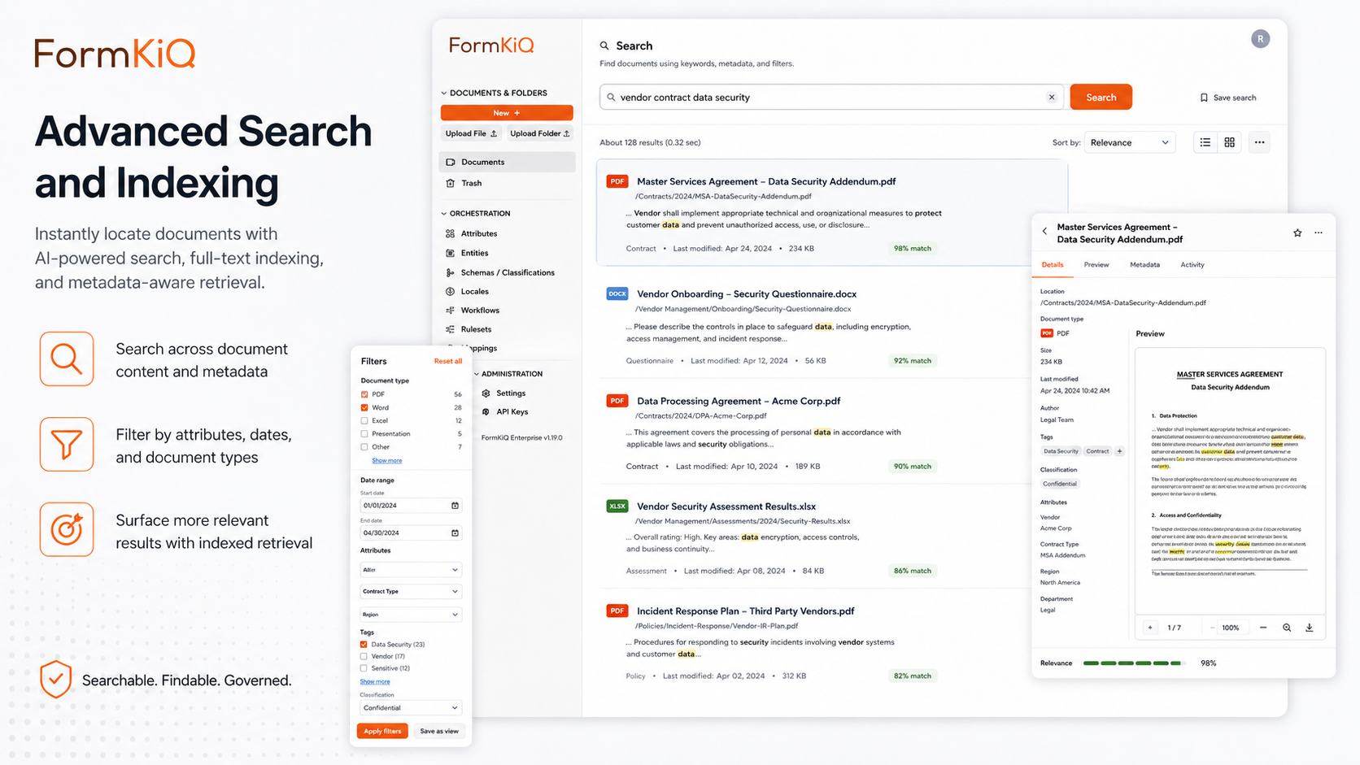Click the Save search bookmark icon
The width and height of the screenshot is (1360, 765).
click(1204, 98)
